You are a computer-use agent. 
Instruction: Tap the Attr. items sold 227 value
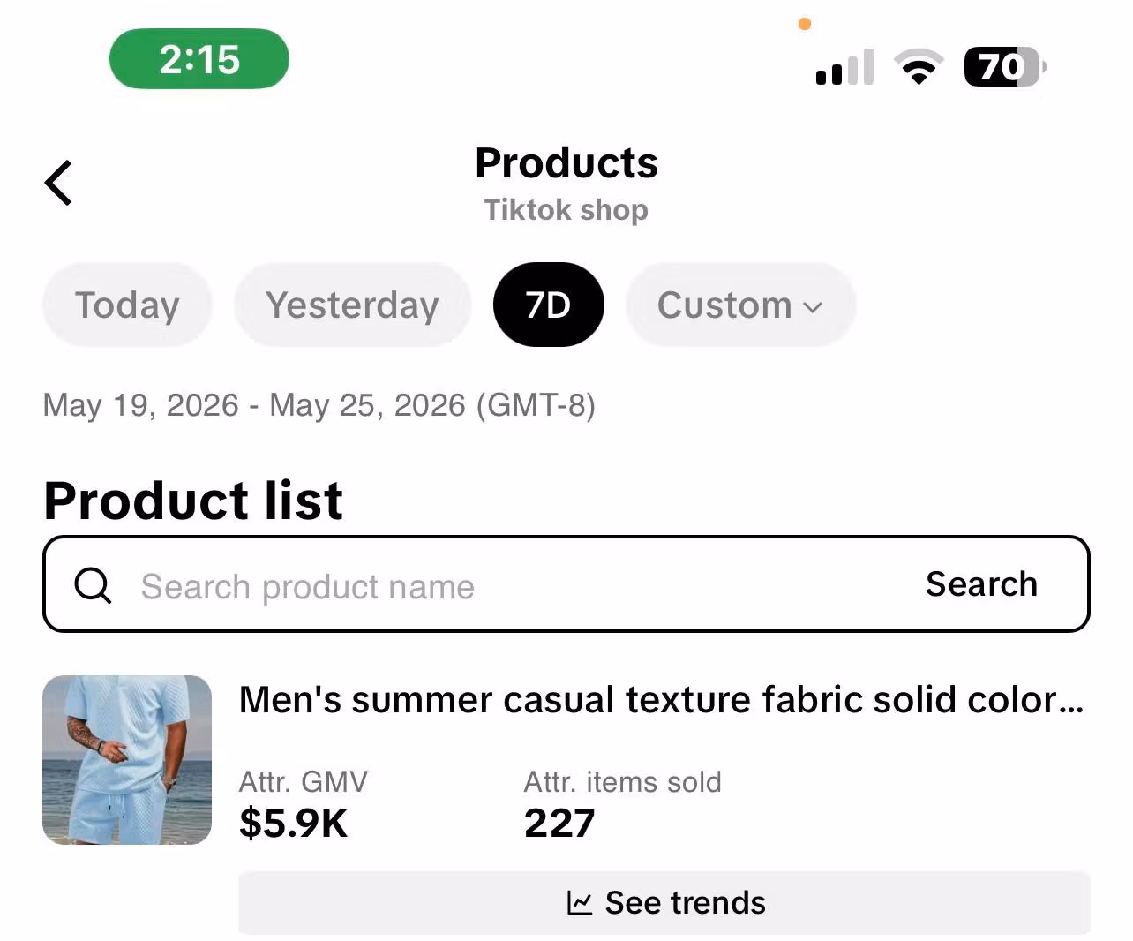click(559, 823)
